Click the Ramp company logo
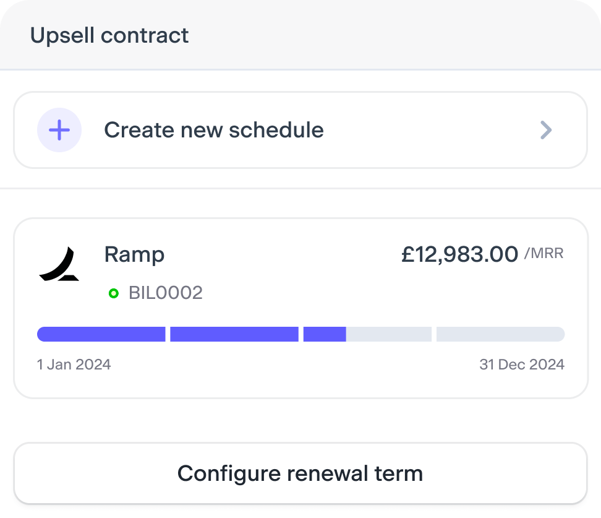The height and width of the screenshot is (518, 601). 59,264
